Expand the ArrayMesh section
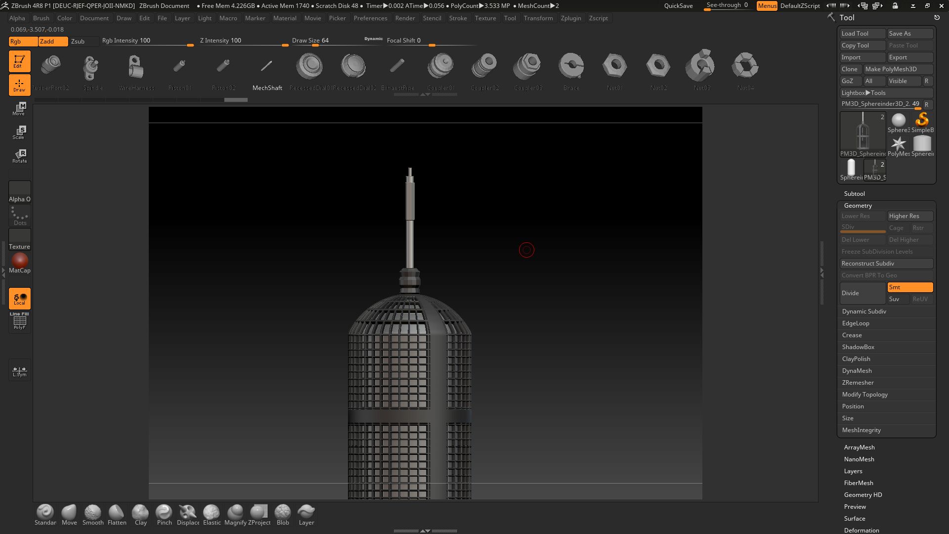 coord(859,447)
